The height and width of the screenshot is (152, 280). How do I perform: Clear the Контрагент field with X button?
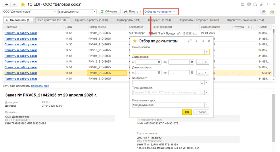tap(206, 83)
